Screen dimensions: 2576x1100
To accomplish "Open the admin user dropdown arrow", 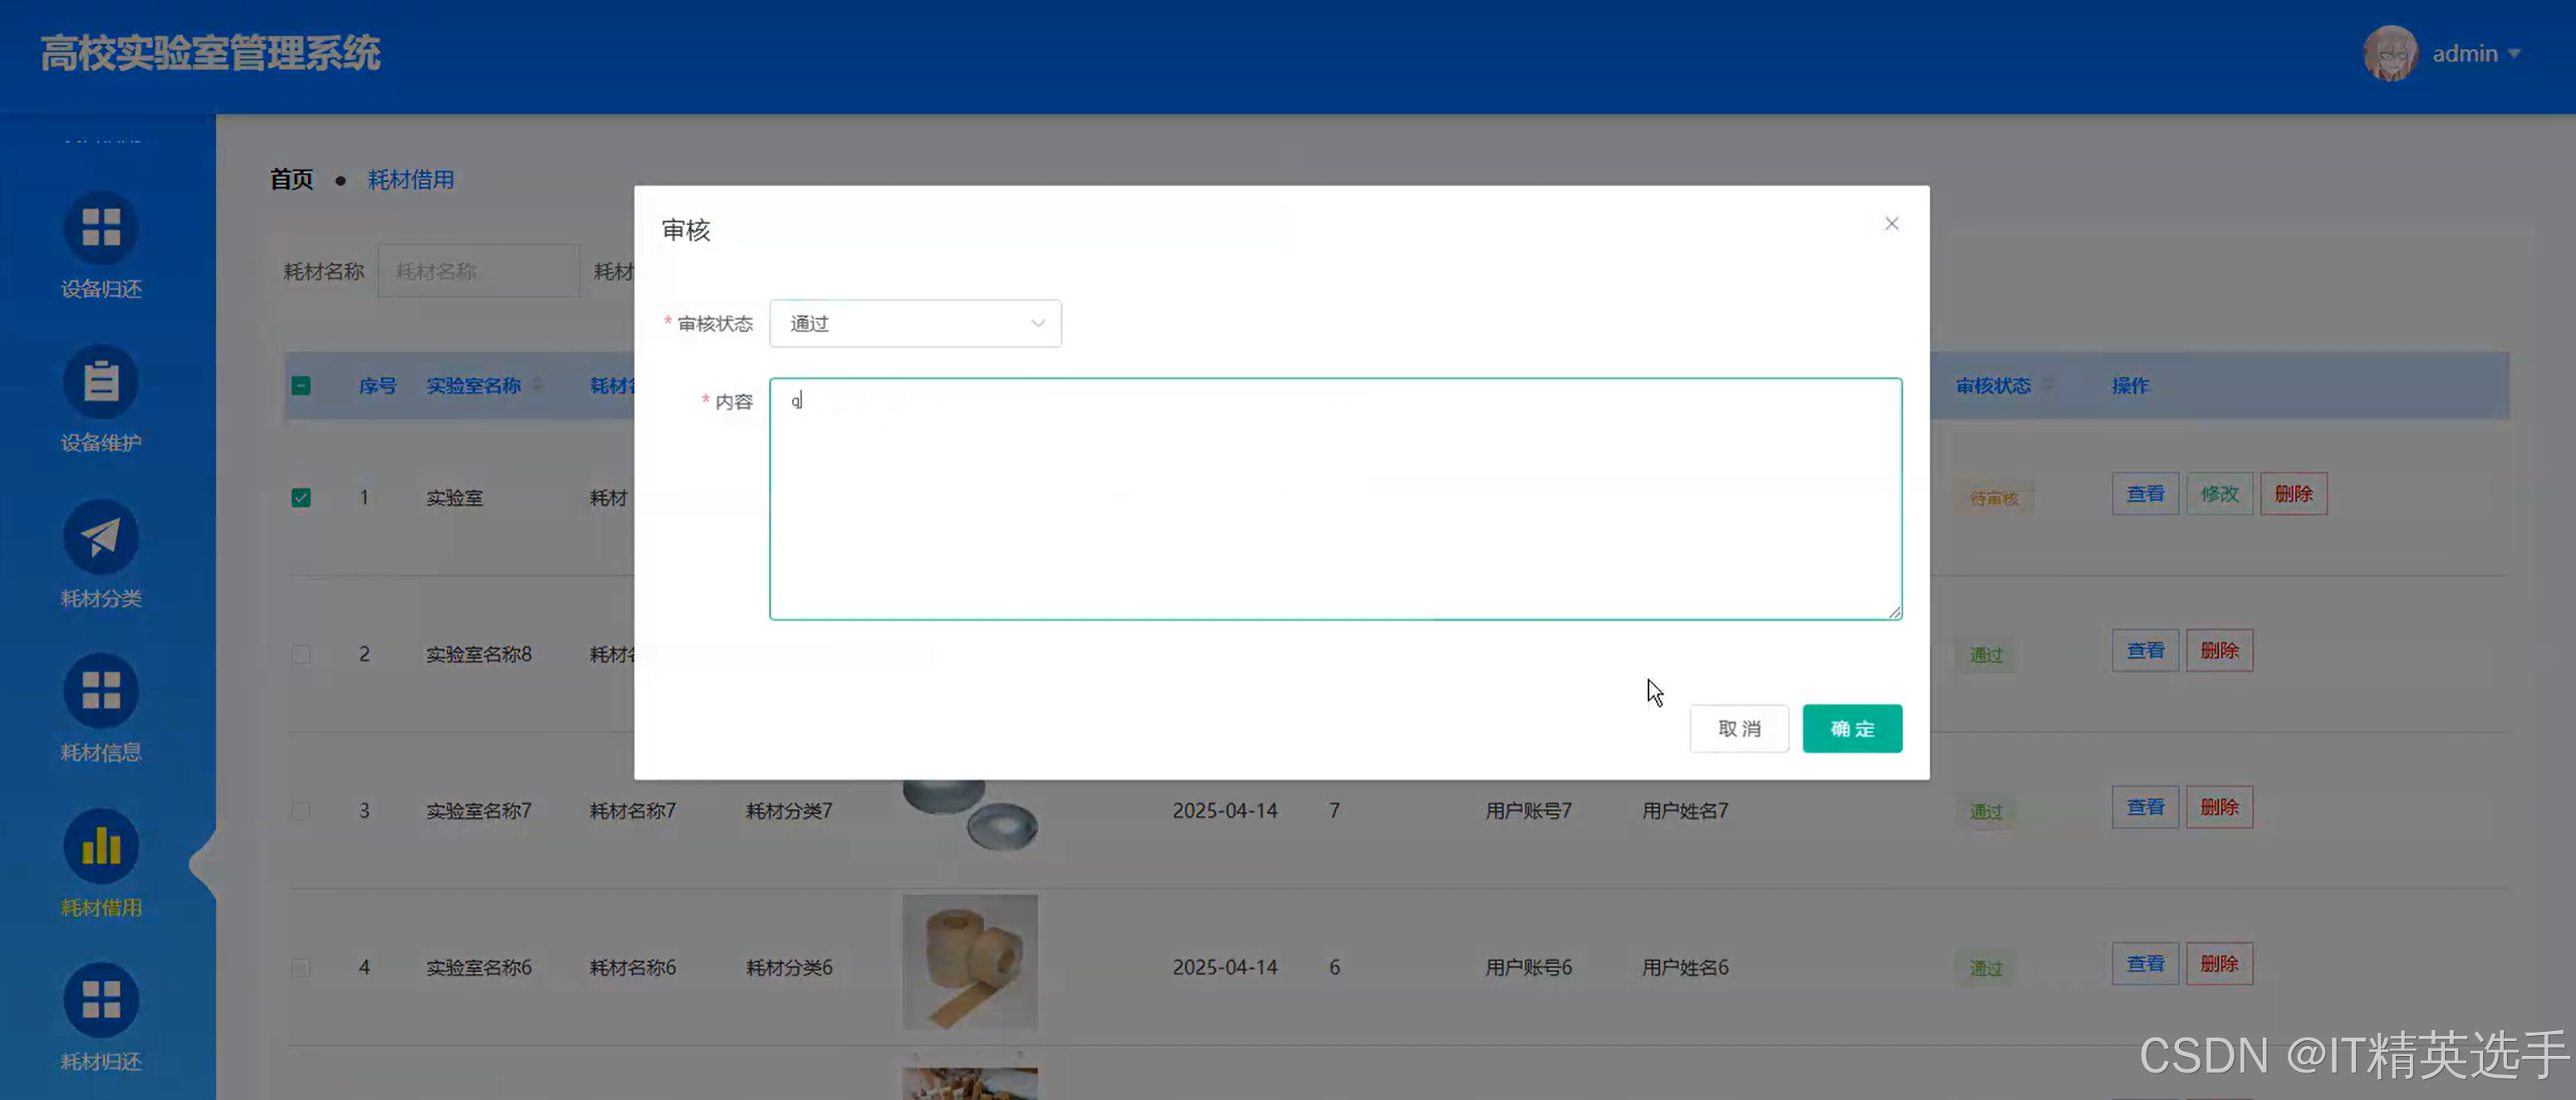I will (x=2513, y=54).
